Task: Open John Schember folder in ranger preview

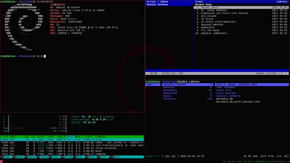Action: coord(226,87)
